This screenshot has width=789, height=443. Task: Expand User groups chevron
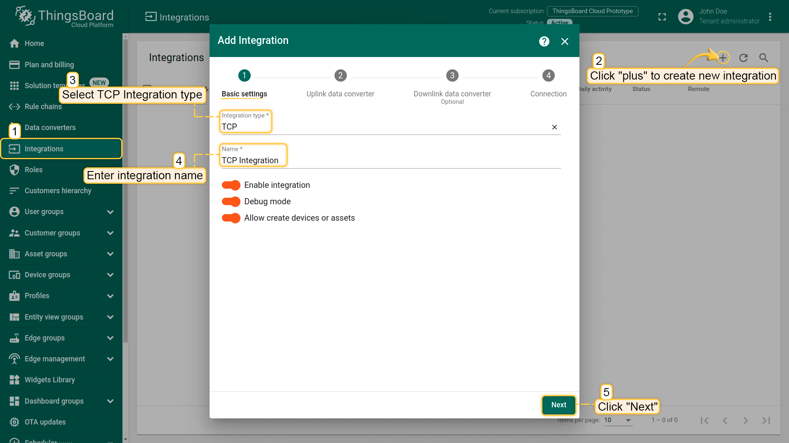[110, 212]
